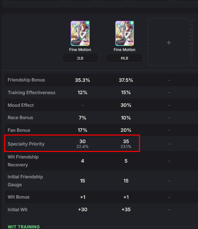Click the 35.3% Friendship Bonus value
198x229 pixels.
82,80
